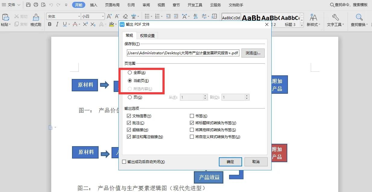372x192 pixels.
Task: Open the 插入 ribbon tab
Action: (x=94, y=5)
